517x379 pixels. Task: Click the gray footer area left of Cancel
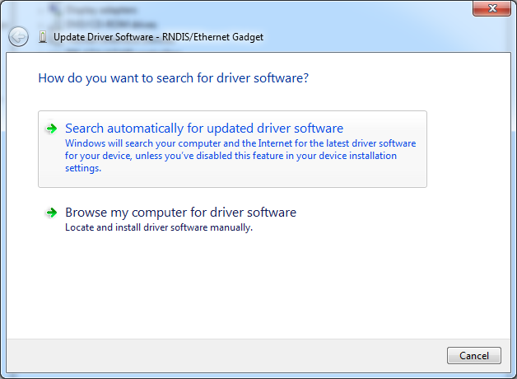tap(231, 355)
